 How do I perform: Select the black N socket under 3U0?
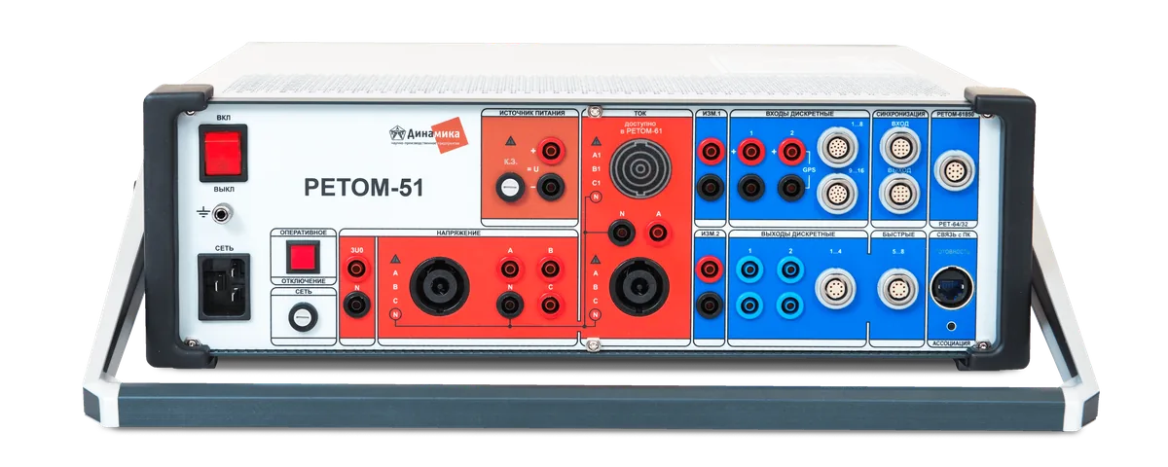click(x=357, y=306)
